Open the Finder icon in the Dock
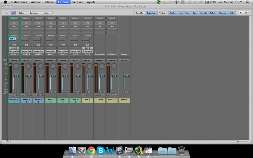 point(72,150)
